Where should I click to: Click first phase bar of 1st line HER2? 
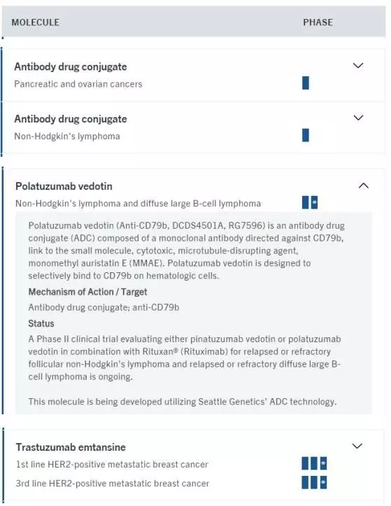pos(305,463)
